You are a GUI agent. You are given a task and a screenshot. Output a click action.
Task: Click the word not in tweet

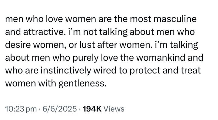click(x=90, y=32)
